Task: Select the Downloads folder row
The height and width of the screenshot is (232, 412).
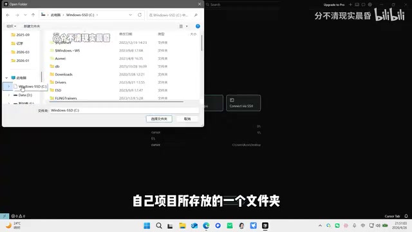Action: pos(109,75)
